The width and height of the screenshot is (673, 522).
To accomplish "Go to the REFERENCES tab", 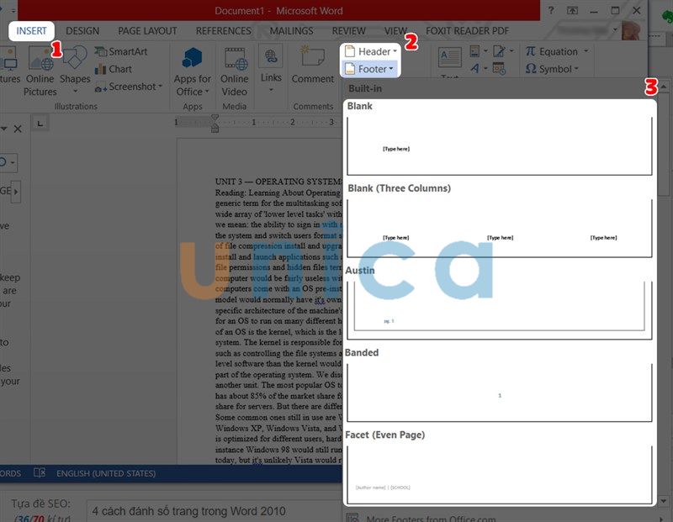I will pos(224,31).
